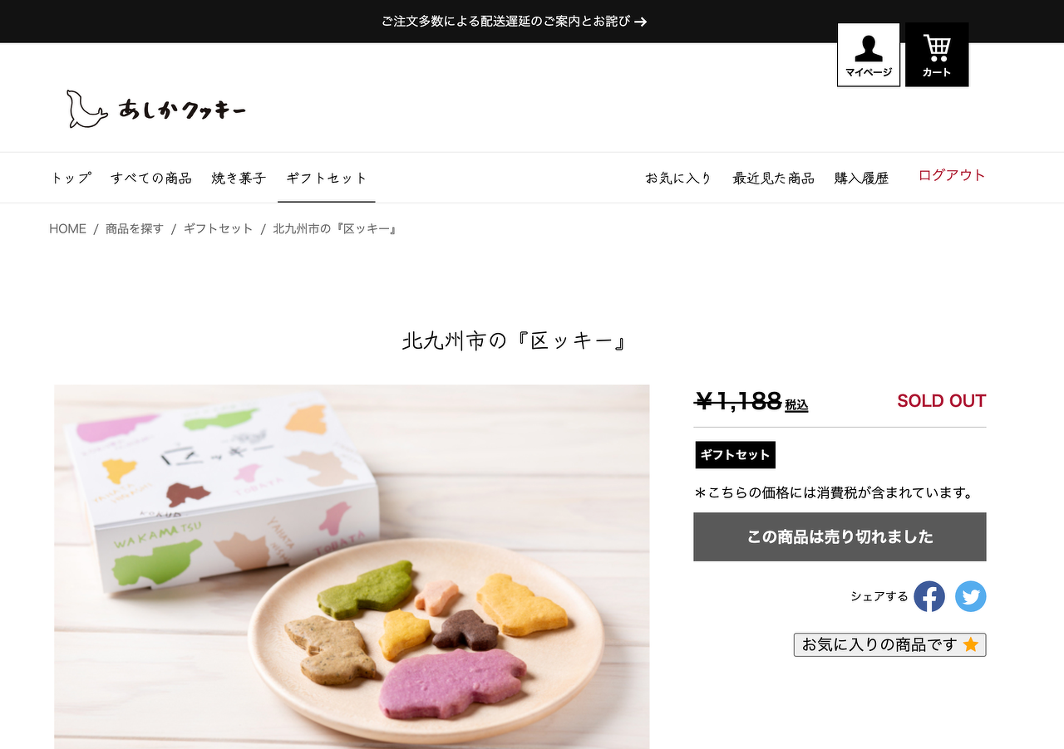Click the ログアウト logout link
1064x749 pixels.
pyautogui.click(x=952, y=175)
